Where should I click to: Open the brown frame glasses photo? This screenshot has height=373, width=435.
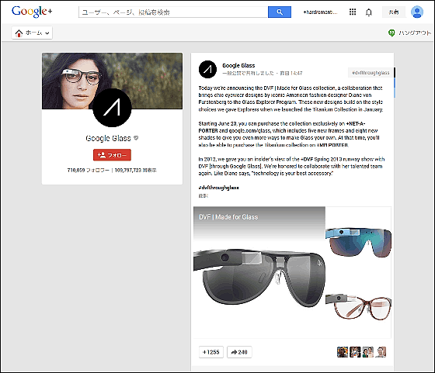[358, 306]
